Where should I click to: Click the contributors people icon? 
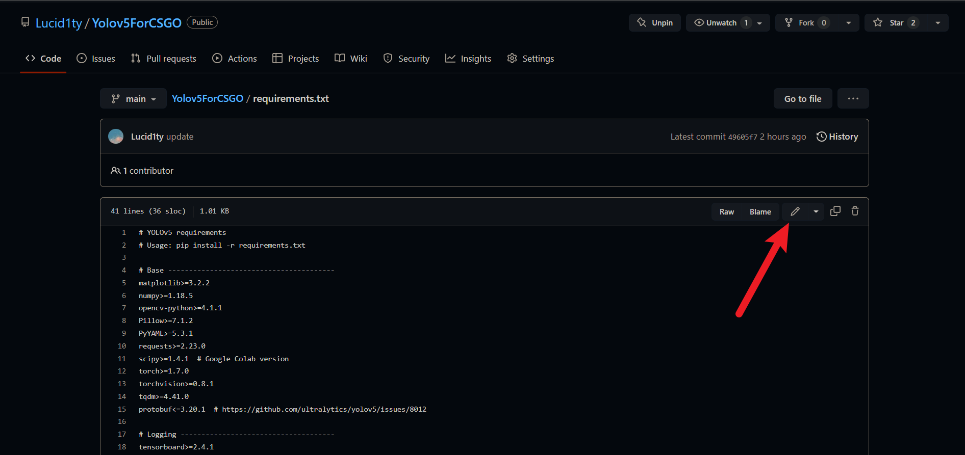pos(115,171)
